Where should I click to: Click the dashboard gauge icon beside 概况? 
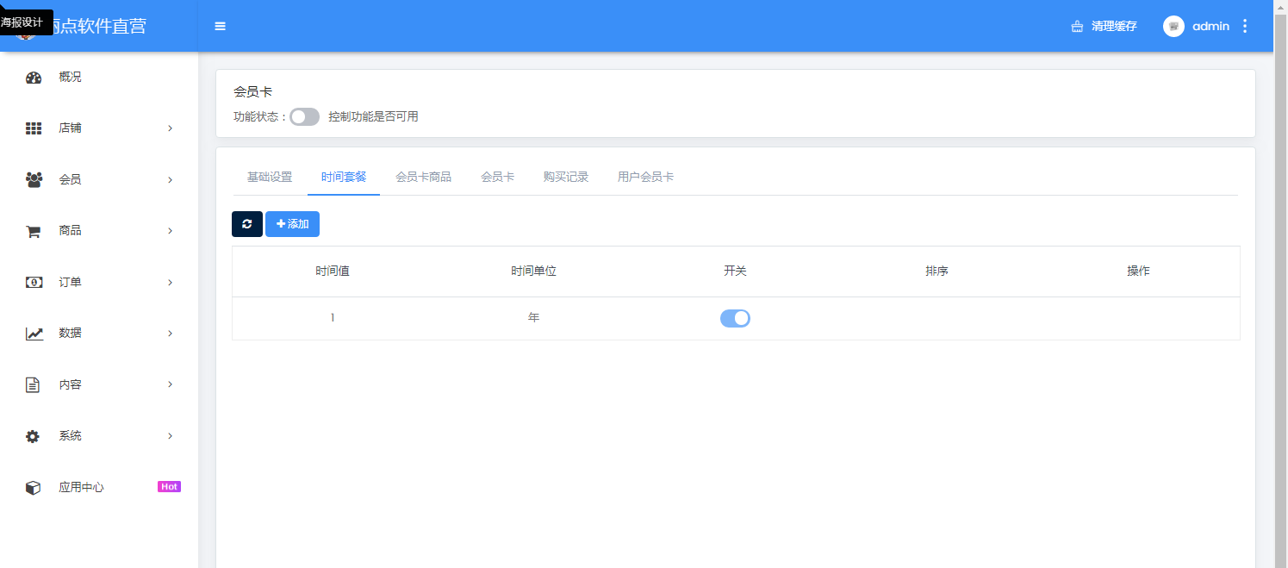(34, 78)
